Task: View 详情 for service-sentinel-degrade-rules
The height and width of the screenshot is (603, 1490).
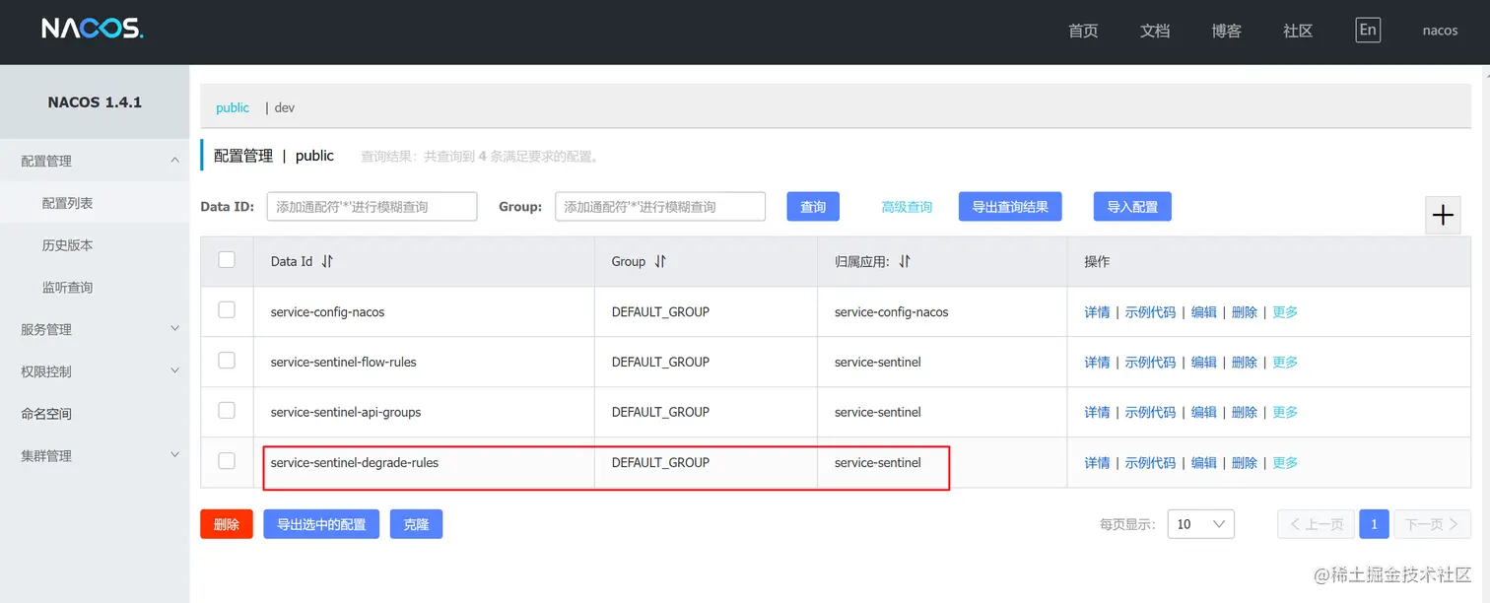Action: pos(1097,463)
